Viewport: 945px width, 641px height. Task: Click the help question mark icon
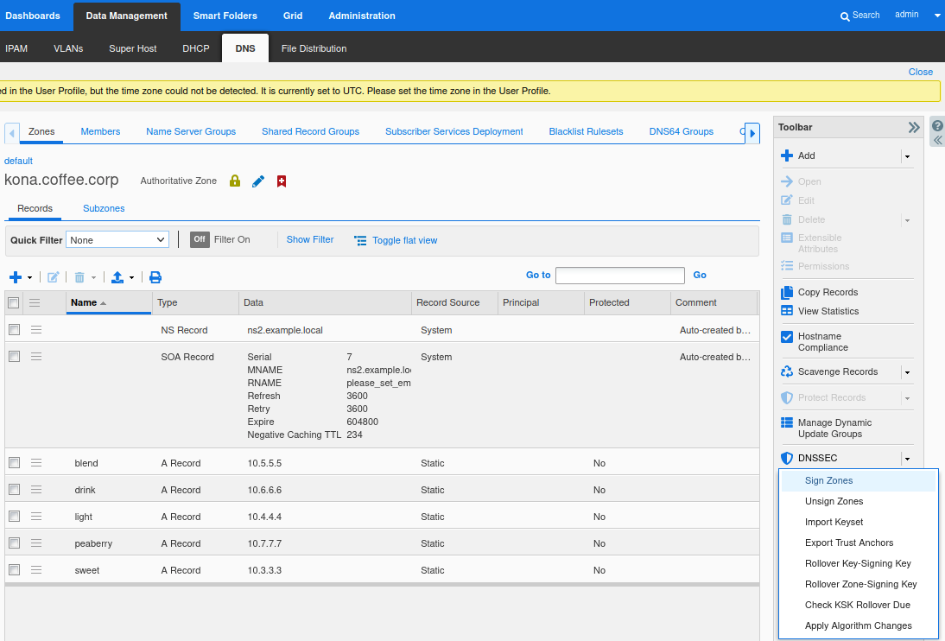[x=937, y=125]
